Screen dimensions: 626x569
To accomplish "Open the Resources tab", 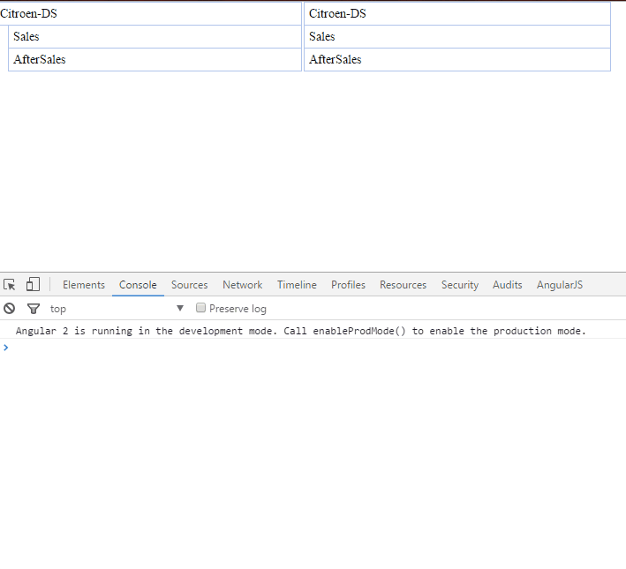I will pos(404,285).
